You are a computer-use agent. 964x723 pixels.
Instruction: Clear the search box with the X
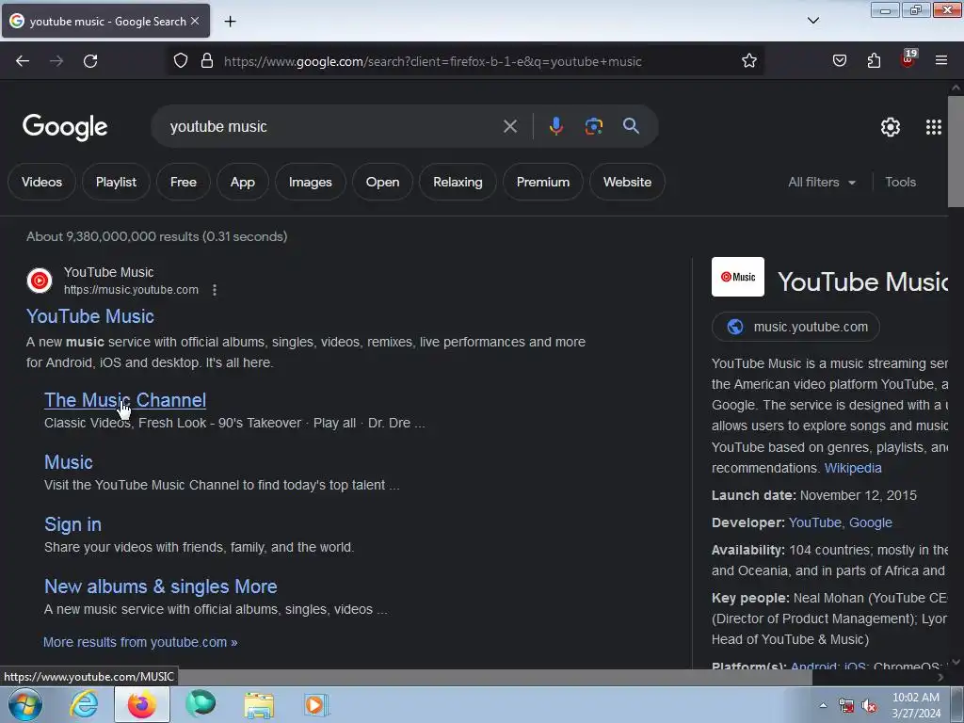point(509,126)
